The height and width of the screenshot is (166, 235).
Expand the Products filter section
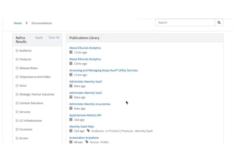17,59
